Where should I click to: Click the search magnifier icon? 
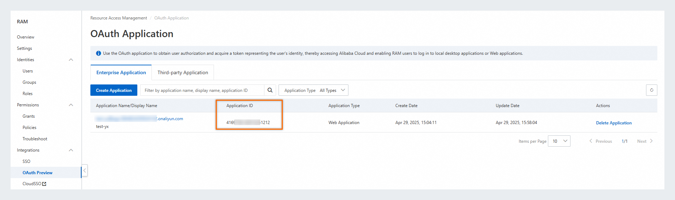[x=270, y=90]
